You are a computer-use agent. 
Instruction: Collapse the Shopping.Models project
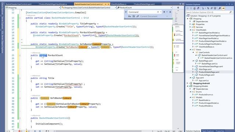188,86
